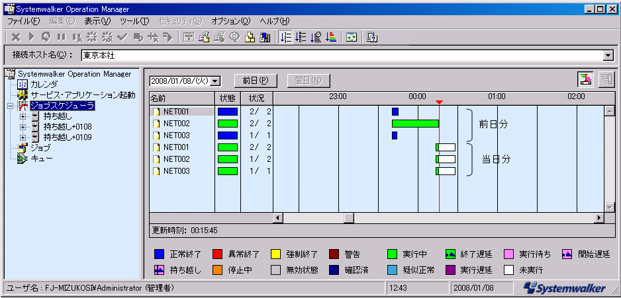Click the horizontal scrollbar right arrow
Image resolution: width=621 pixels, height=298 pixels.
tap(600, 218)
